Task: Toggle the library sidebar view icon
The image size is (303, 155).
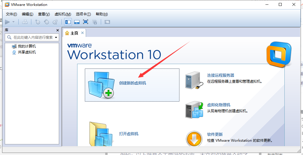Action: pos(68,22)
